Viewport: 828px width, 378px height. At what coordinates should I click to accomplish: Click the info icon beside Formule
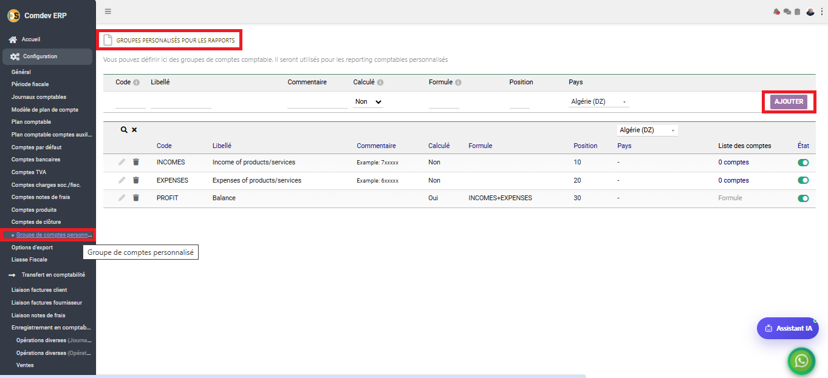(x=458, y=83)
